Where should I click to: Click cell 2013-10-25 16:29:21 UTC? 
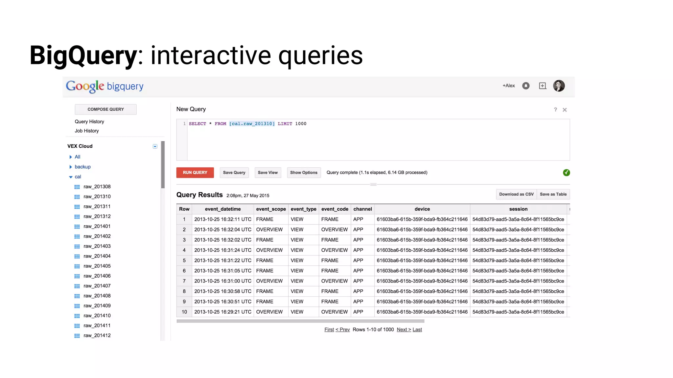223,312
